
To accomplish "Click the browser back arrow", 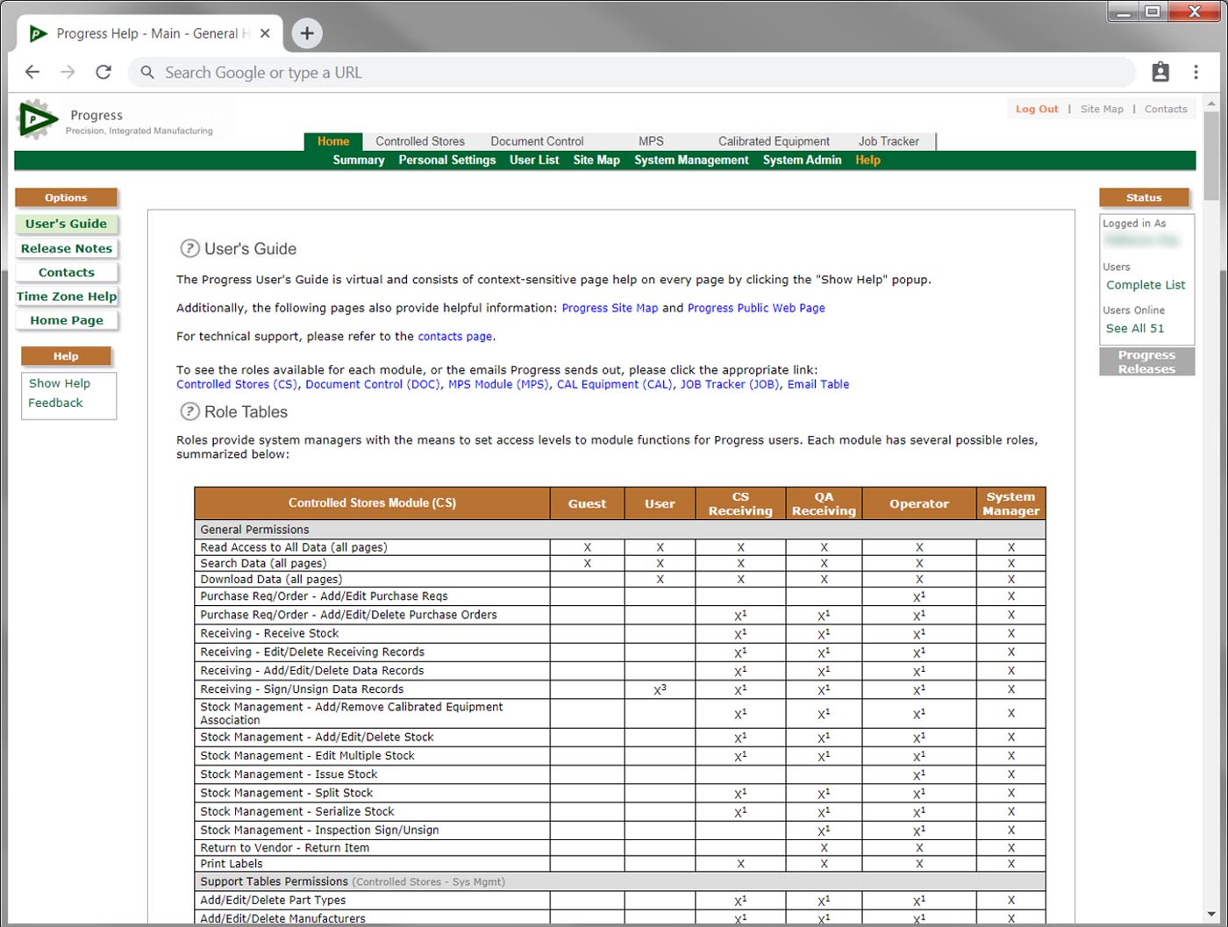I will click(x=32, y=73).
